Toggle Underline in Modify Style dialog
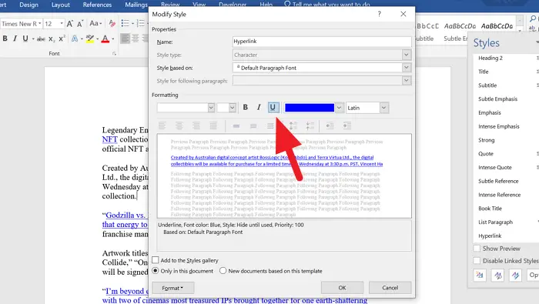This screenshot has width=539, height=304. tap(273, 108)
